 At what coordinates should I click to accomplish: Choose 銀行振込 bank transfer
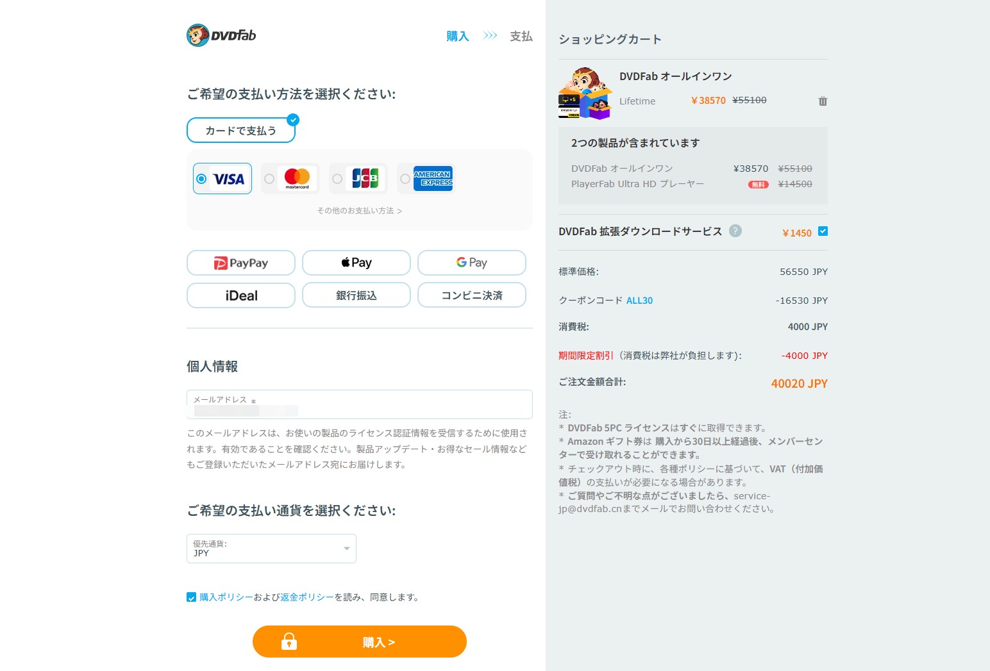click(357, 295)
